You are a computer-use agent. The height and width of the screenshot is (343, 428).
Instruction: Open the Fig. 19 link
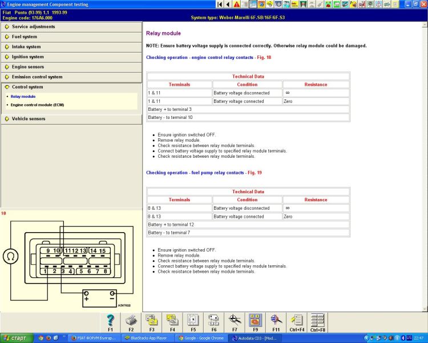tap(254, 173)
